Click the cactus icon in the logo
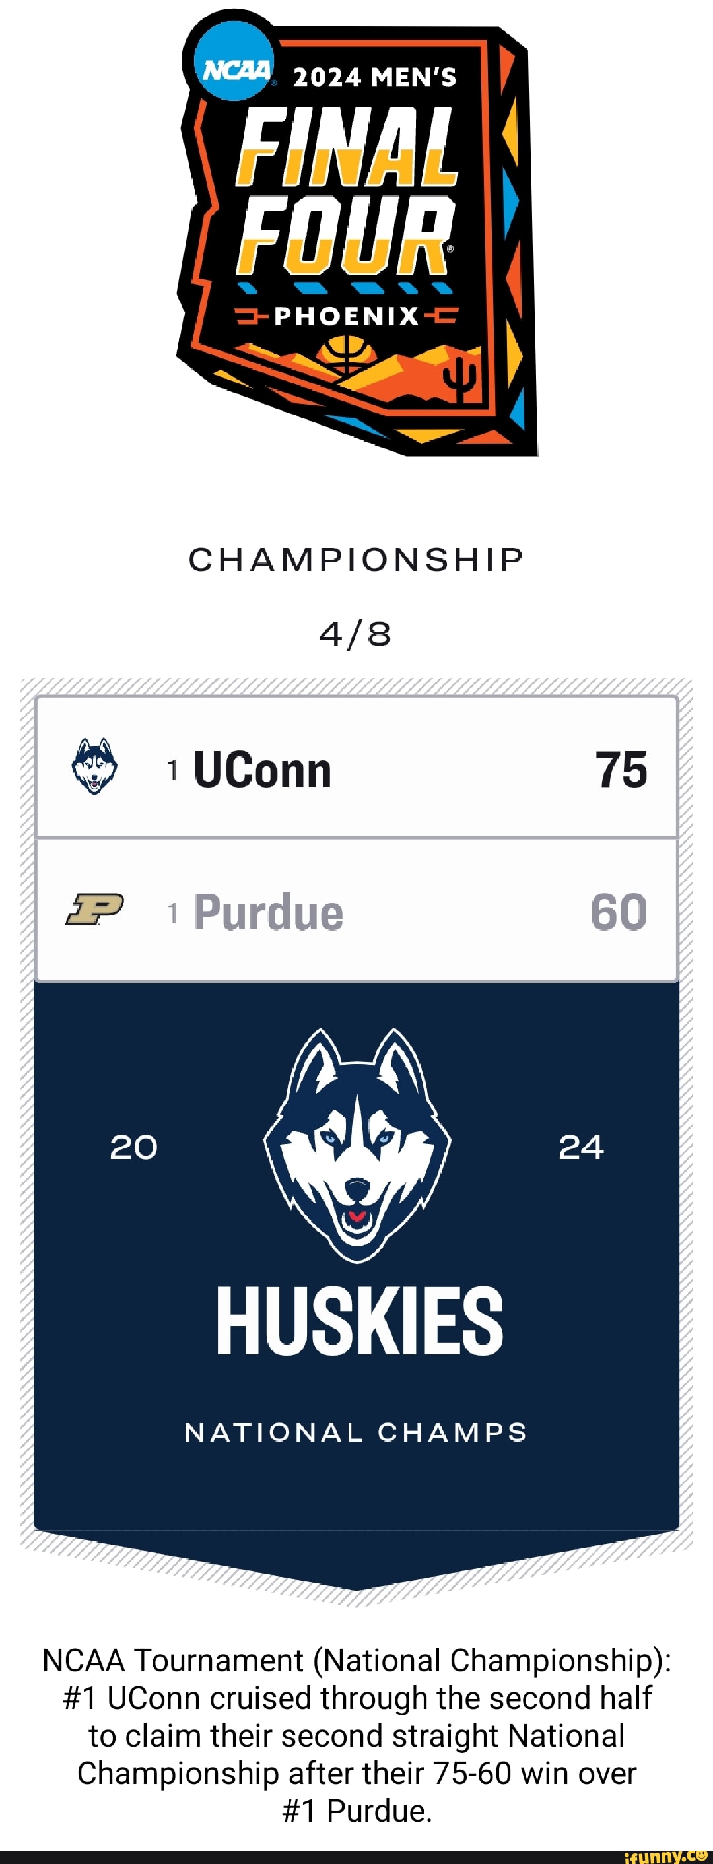Image resolution: width=713 pixels, height=1864 pixels. click(x=460, y=379)
